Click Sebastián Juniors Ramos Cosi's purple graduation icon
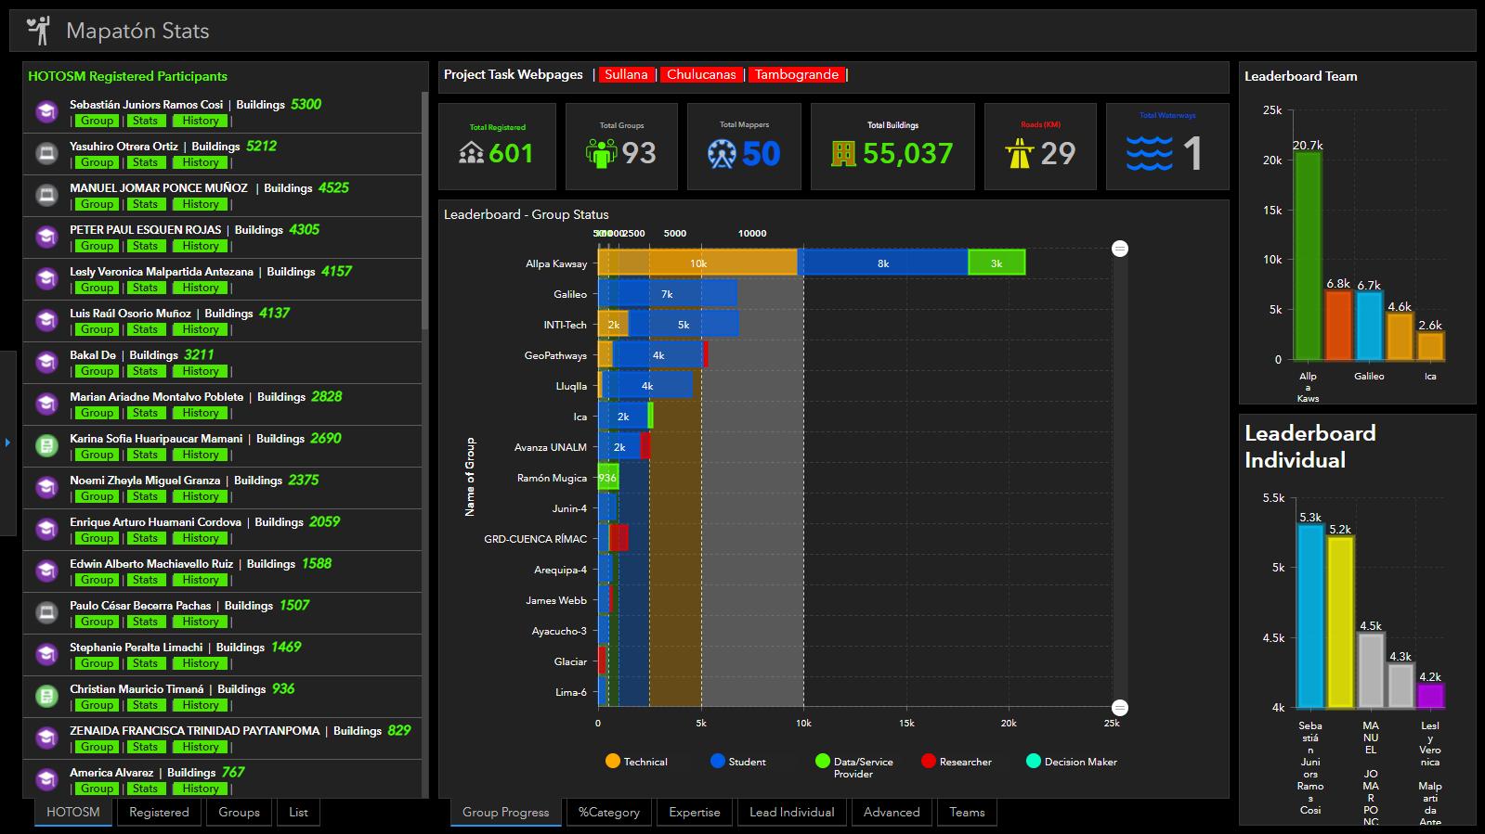 (46, 112)
